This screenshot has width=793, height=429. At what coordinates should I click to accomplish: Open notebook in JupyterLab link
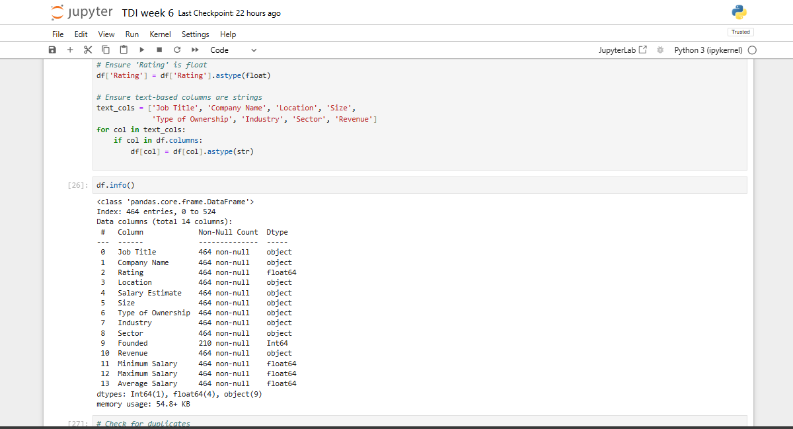tap(623, 50)
